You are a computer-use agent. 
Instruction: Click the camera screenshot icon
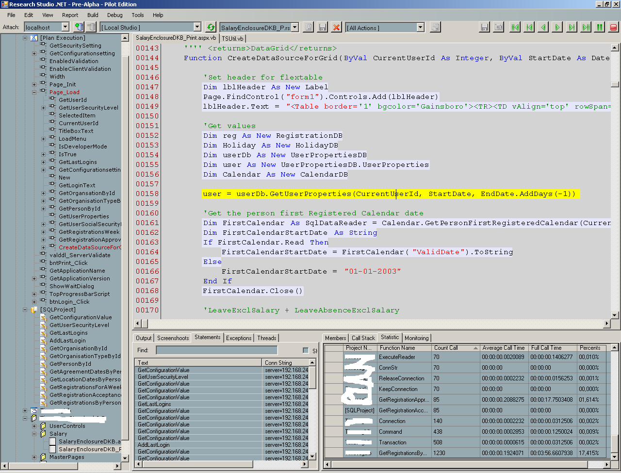point(498,28)
